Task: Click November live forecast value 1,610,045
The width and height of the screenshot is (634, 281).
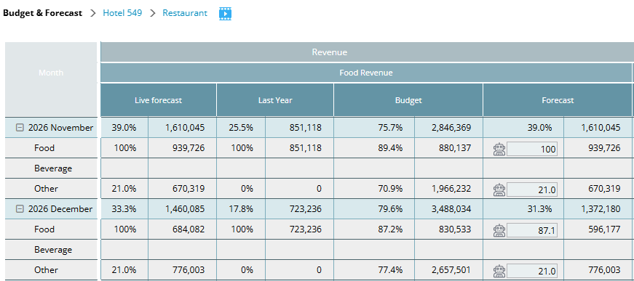Action: point(185,128)
